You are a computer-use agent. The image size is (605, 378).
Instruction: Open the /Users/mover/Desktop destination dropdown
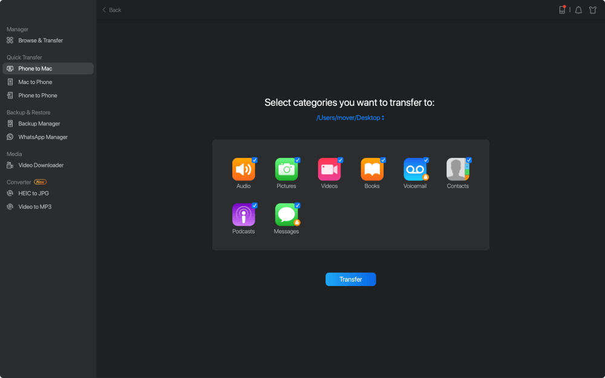coord(350,118)
